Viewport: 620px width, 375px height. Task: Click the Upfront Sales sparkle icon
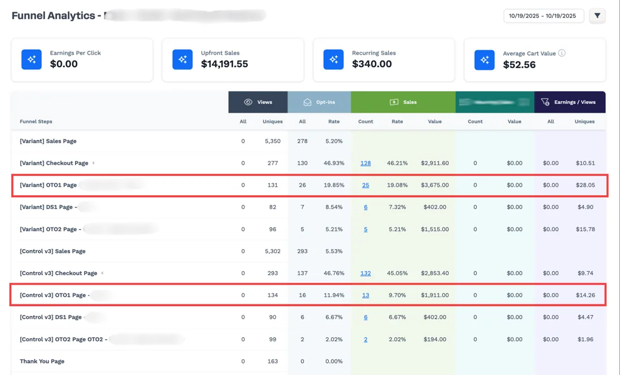(x=183, y=59)
